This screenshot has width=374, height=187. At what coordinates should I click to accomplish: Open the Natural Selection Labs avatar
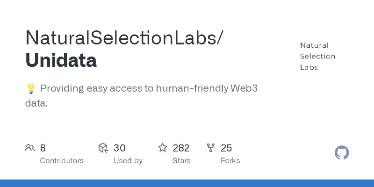click(x=318, y=56)
